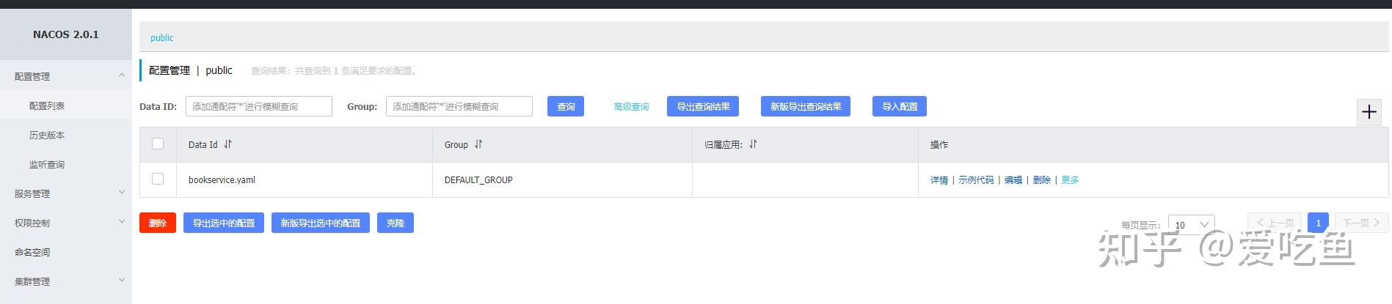The image size is (1392, 304).
Task: Click the red 删除 button
Action: tap(158, 223)
